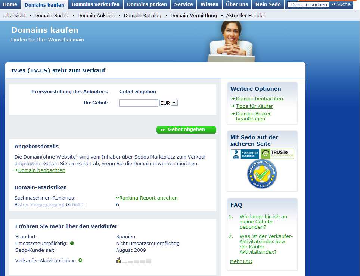Click the green Gebot abgeben button
Screen dimensions: 360x276
[186, 129]
